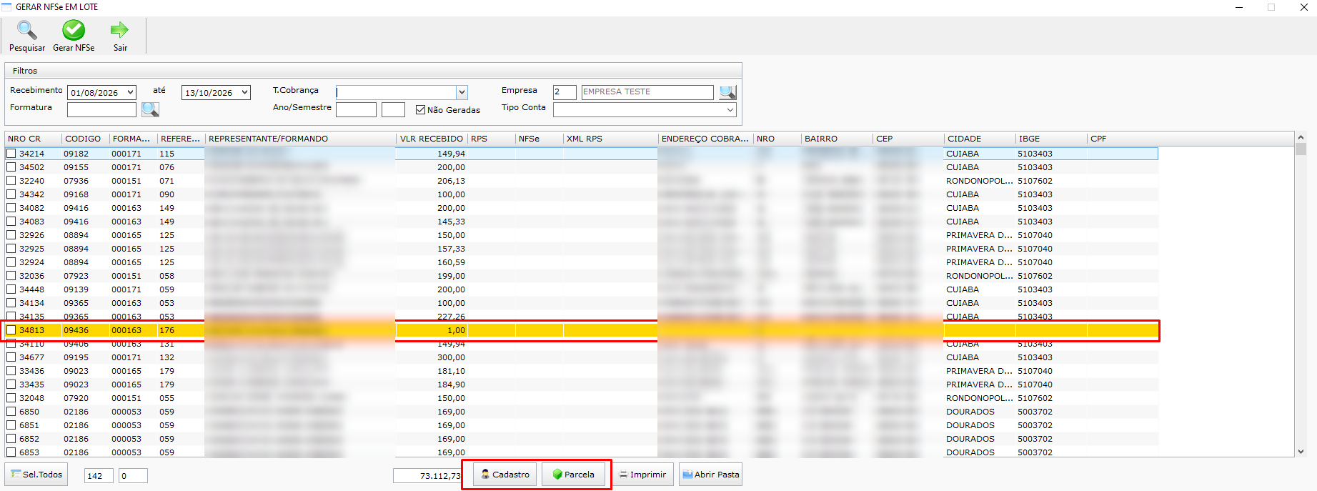Screen dimensions: 1317x491
Task: Mark the checkbox for row 6850
Action: [11, 412]
